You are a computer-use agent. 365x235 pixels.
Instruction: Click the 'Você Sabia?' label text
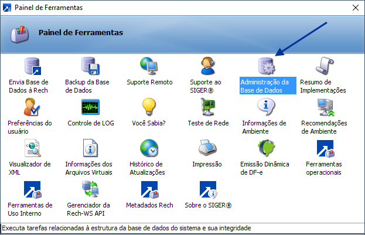pos(148,123)
